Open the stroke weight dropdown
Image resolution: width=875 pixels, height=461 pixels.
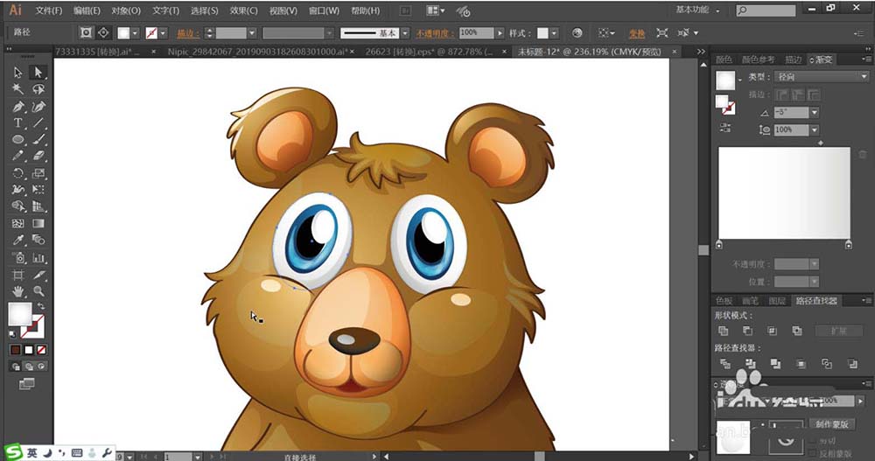click(252, 33)
